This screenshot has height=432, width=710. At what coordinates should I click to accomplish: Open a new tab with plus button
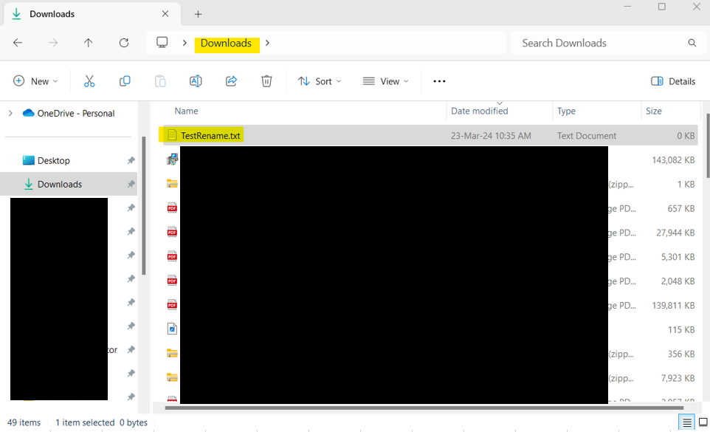(x=198, y=14)
